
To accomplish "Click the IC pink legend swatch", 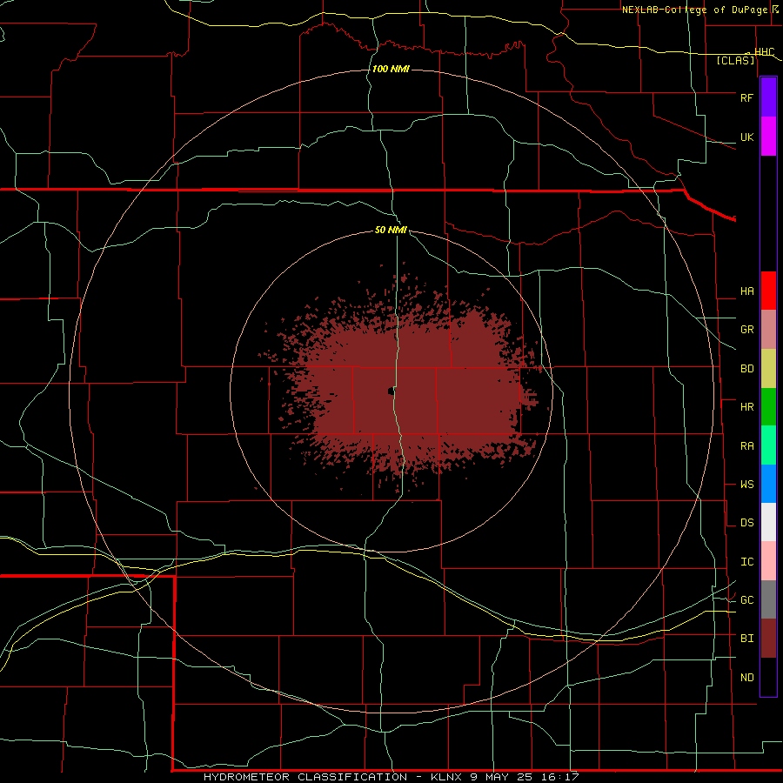I will (768, 561).
